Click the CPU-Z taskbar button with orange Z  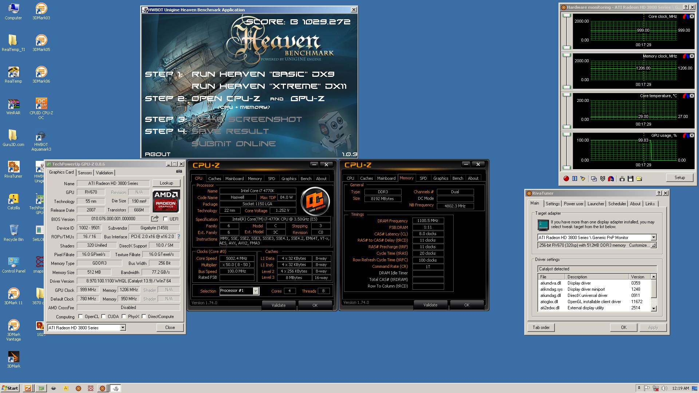pos(28,388)
